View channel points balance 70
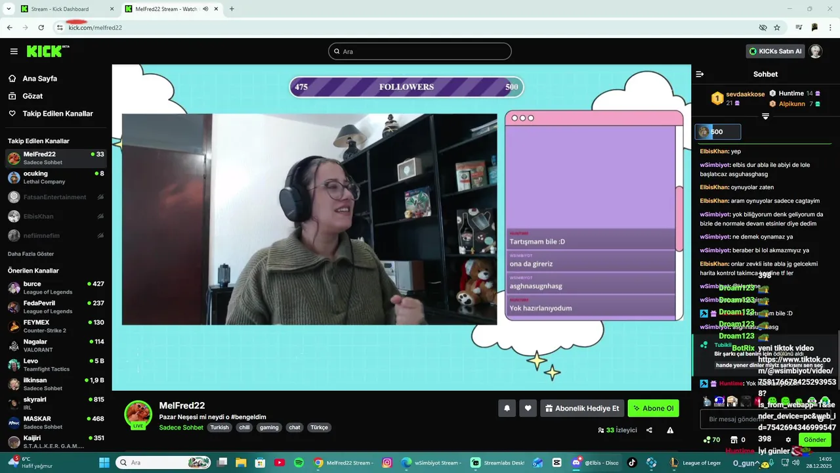 (711, 439)
